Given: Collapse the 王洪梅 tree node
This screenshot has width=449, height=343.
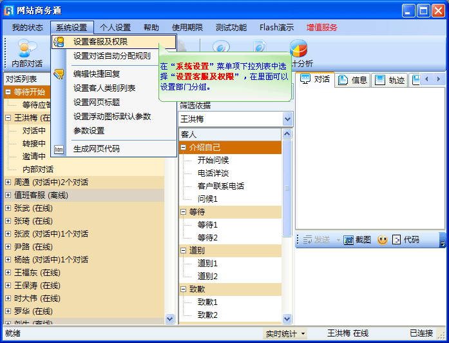Looking at the screenshot, I should (x=8, y=118).
